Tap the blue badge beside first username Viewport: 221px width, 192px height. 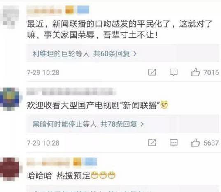click(83, 9)
